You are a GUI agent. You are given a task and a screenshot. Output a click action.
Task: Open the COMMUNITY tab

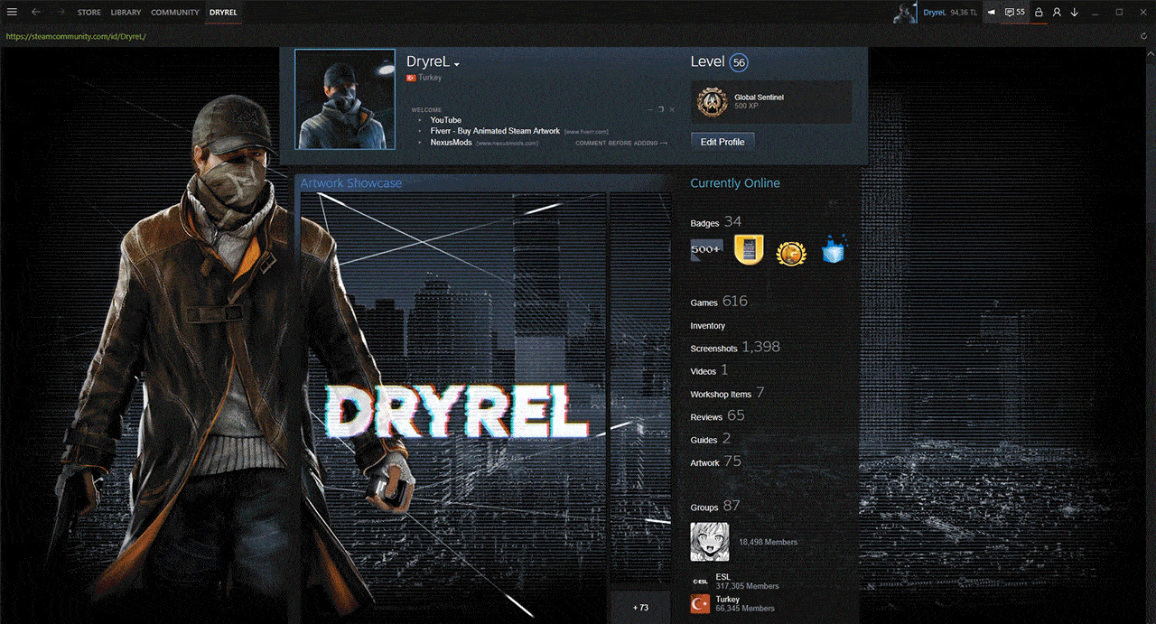(x=175, y=13)
